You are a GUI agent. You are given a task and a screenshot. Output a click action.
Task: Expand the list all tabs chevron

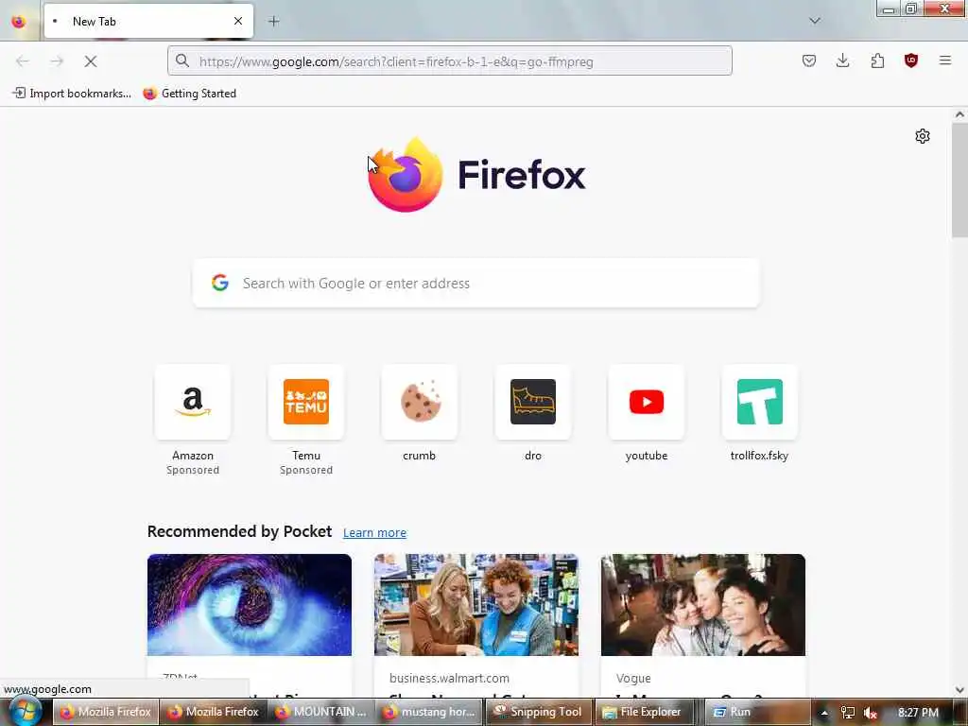click(815, 21)
